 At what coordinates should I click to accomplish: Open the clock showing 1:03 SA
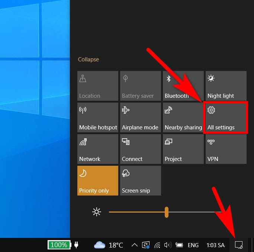pos(216,245)
